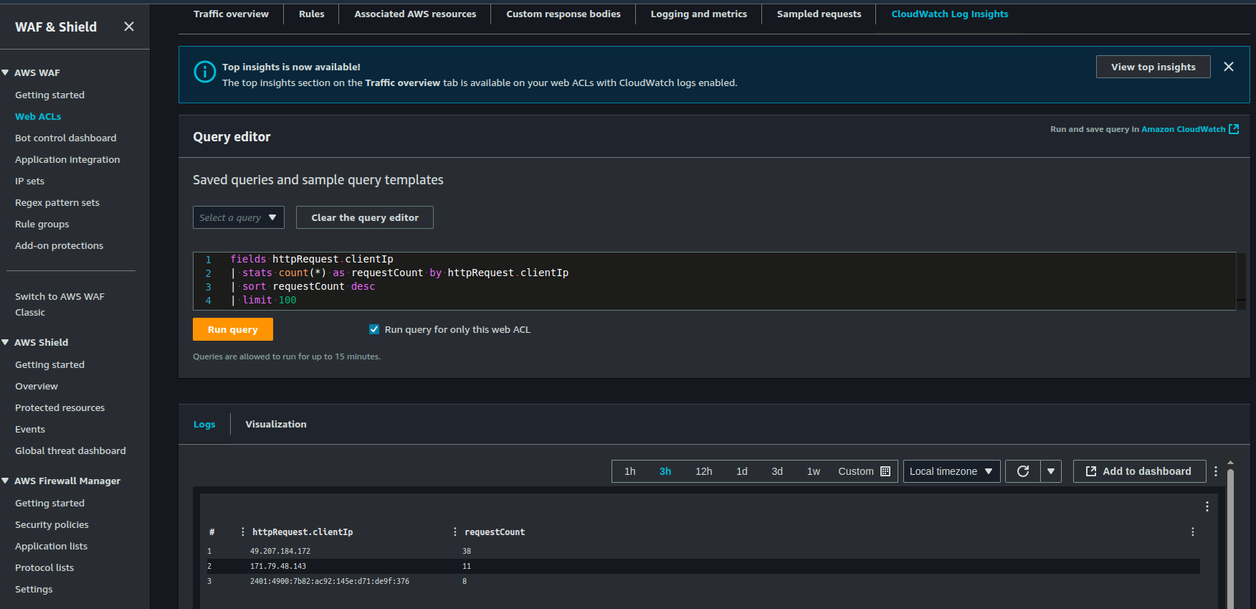Open Protocol lists in the sidebar
Viewport: 1256px width, 609px height.
44,567
